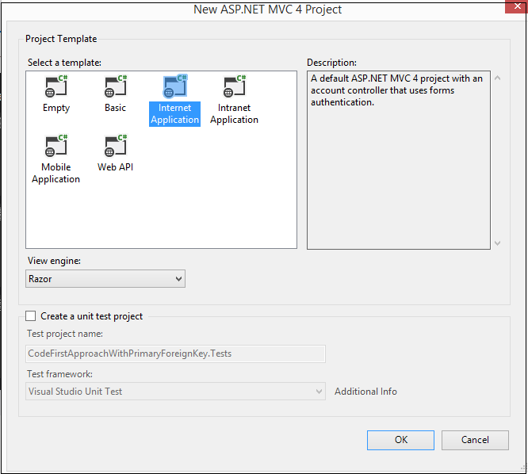This screenshot has height=474, width=528.
Task: Click the OK button
Action: tap(400, 440)
